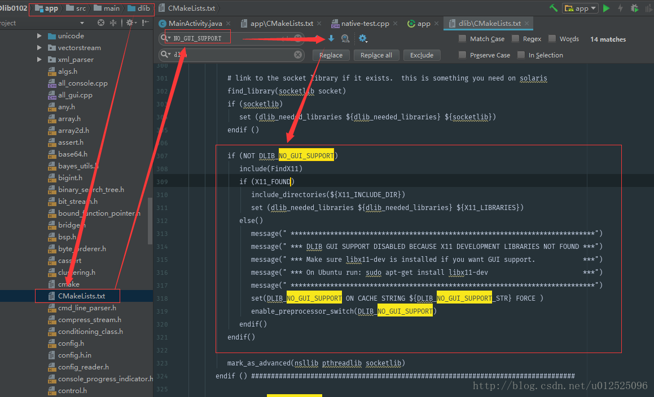Check the Preserve Case option
This screenshot has height=397, width=654.
tap(463, 55)
